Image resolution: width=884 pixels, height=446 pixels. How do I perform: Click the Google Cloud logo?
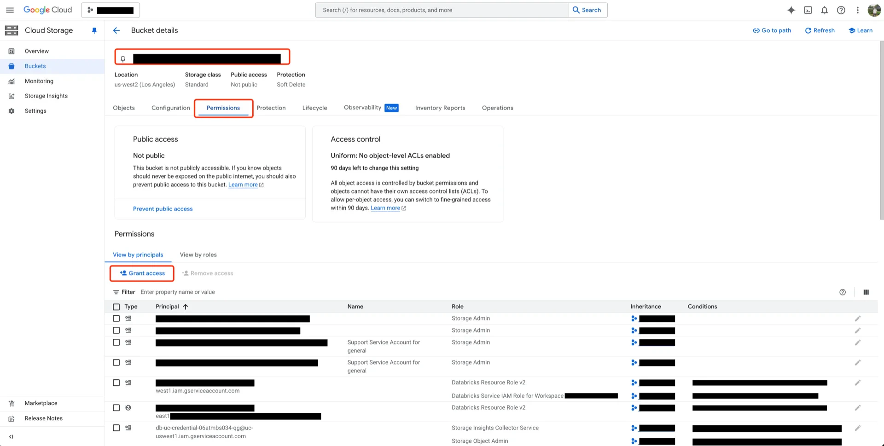pos(48,10)
